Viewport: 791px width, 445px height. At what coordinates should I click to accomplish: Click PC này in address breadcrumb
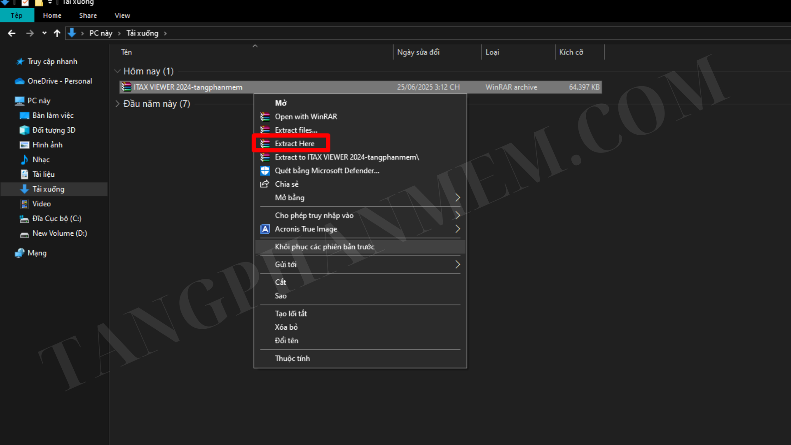click(101, 33)
